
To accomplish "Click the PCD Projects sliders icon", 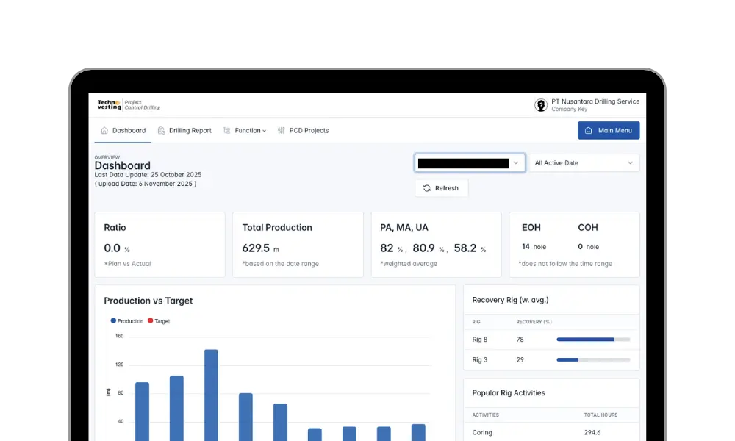I will pos(282,131).
